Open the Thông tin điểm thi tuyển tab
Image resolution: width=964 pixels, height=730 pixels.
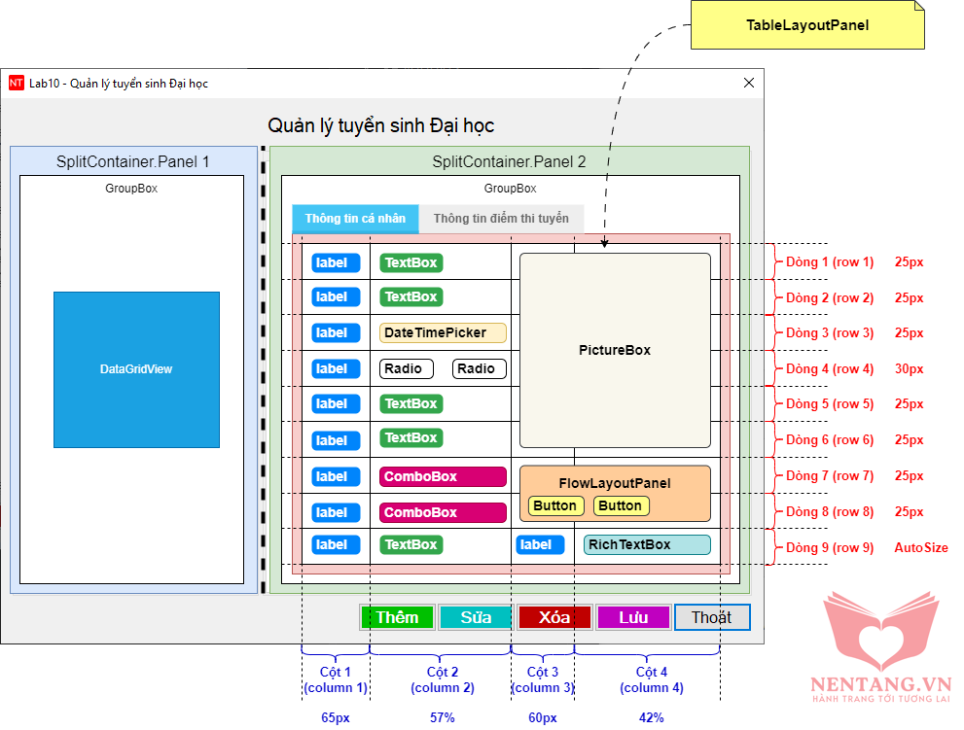(x=501, y=219)
